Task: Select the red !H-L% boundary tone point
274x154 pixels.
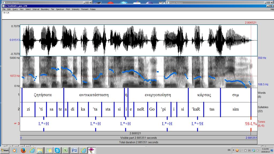Action: click(x=251, y=124)
